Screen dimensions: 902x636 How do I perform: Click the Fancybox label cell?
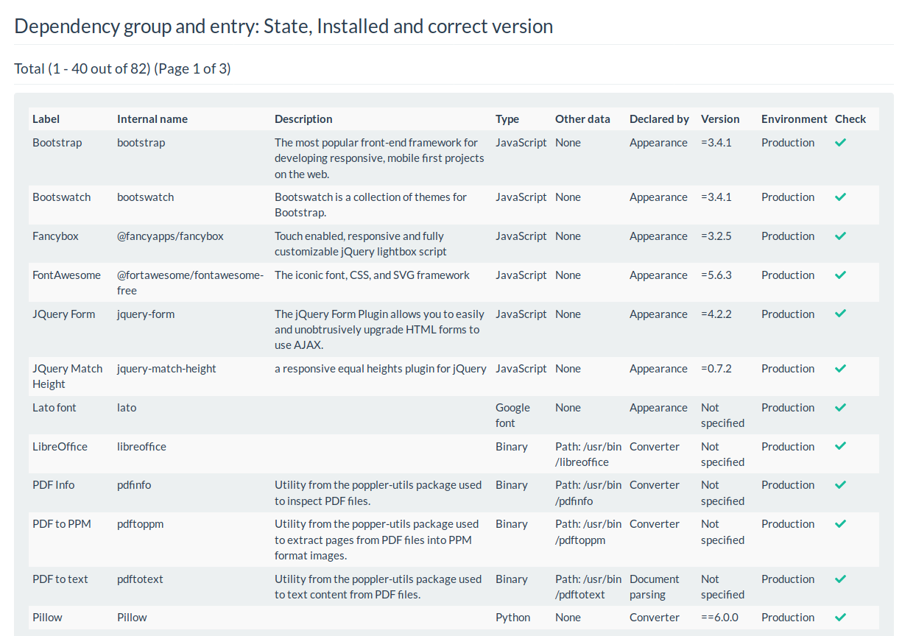click(x=55, y=236)
